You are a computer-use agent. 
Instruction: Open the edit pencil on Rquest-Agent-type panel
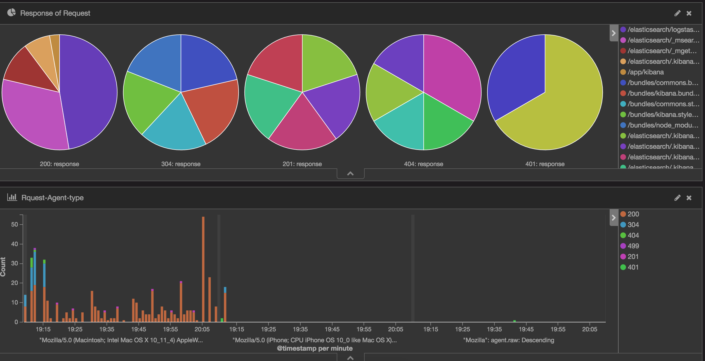[677, 198]
